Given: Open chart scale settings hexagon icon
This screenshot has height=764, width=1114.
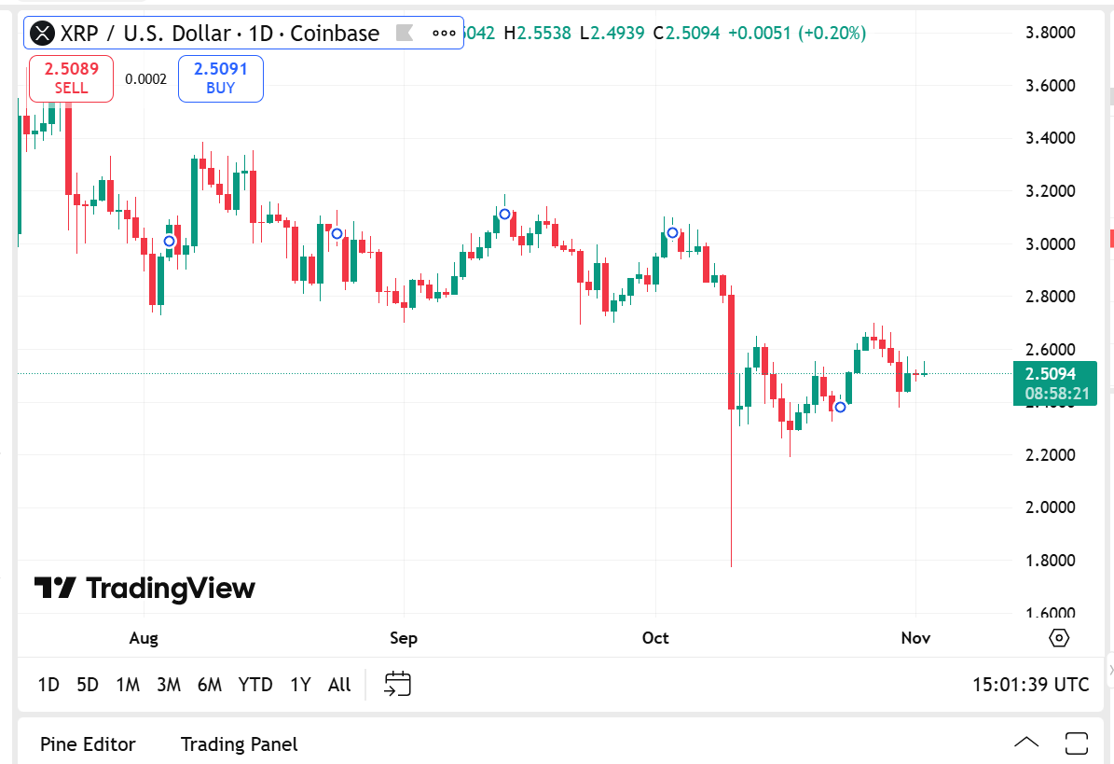Looking at the screenshot, I should [1059, 638].
